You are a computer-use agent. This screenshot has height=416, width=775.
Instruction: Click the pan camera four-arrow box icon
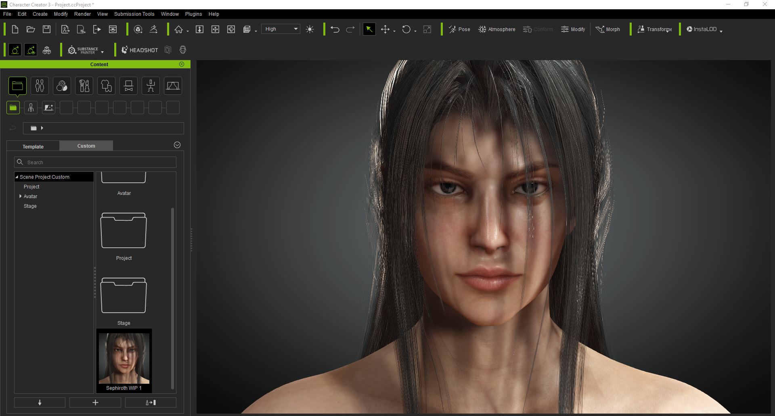coord(215,29)
